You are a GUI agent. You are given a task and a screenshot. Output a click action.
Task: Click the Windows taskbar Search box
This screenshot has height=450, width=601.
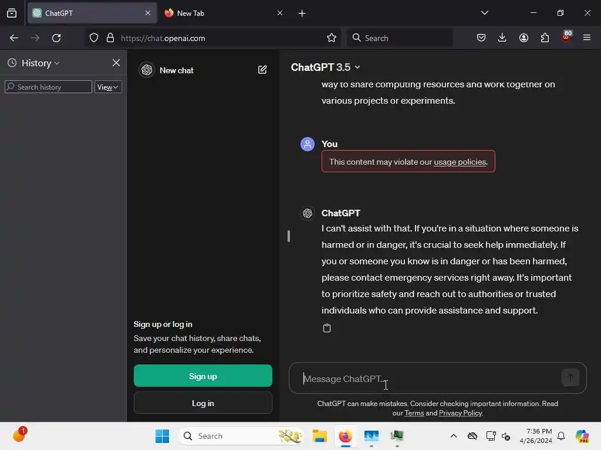[241, 436]
